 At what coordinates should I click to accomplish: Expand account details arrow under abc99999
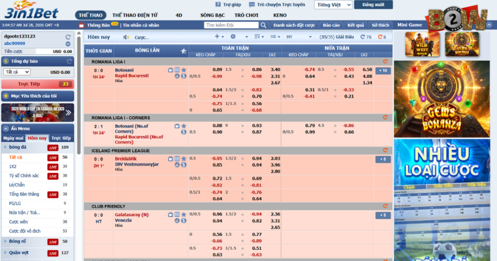coord(68,44)
